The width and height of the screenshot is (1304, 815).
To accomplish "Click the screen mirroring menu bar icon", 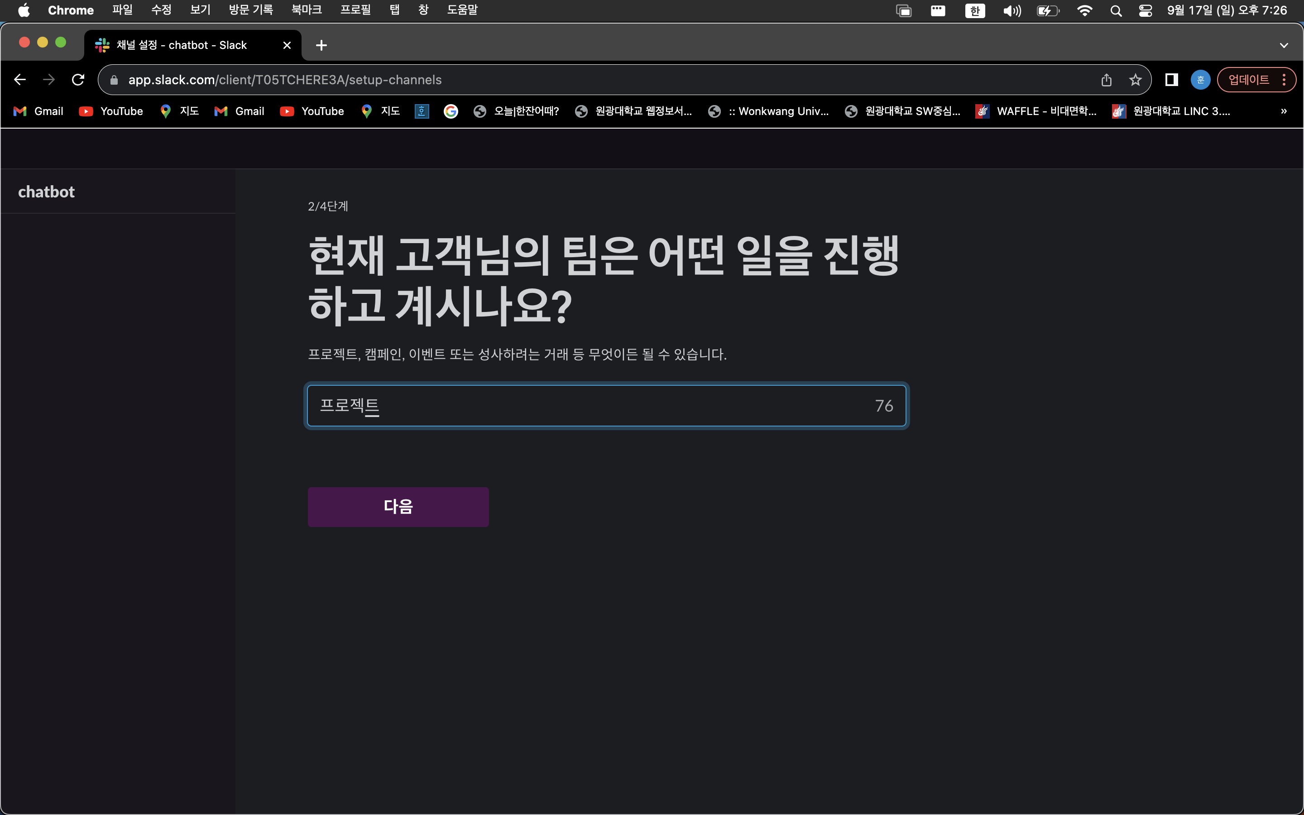I will (904, 10).
